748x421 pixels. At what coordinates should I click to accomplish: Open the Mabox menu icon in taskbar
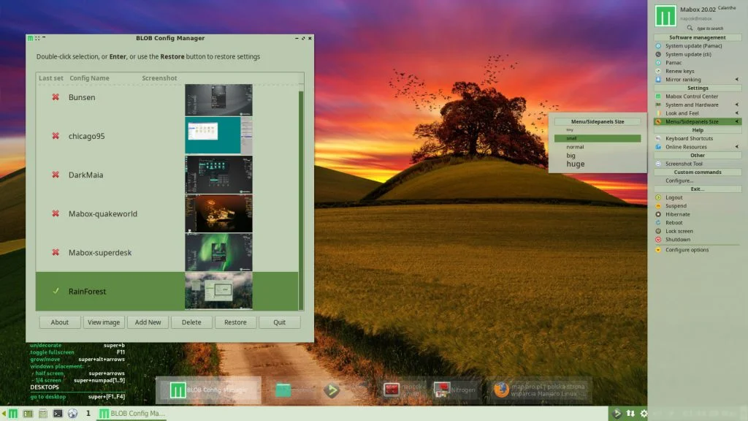click(13, 414)
